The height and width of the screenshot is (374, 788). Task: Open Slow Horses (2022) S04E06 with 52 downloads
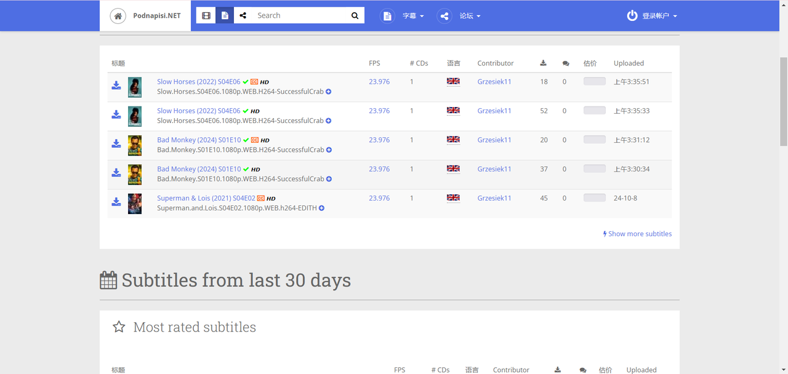tap(199, 111)
